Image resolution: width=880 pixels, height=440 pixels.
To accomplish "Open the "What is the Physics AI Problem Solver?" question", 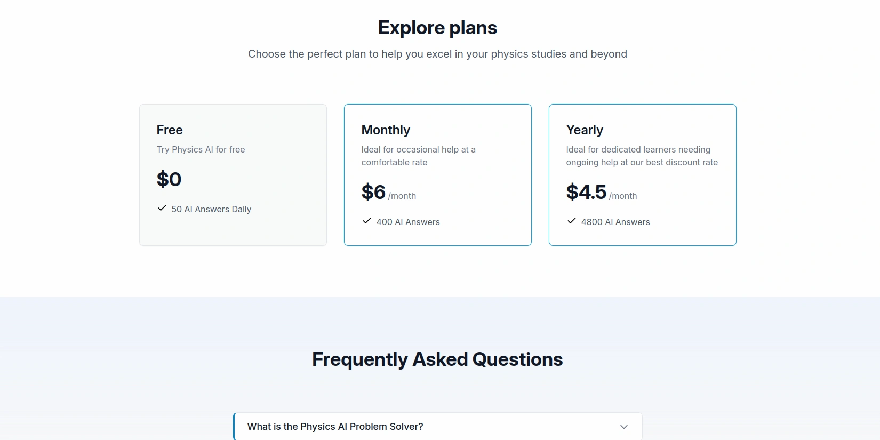I will (x=335, y=427).
